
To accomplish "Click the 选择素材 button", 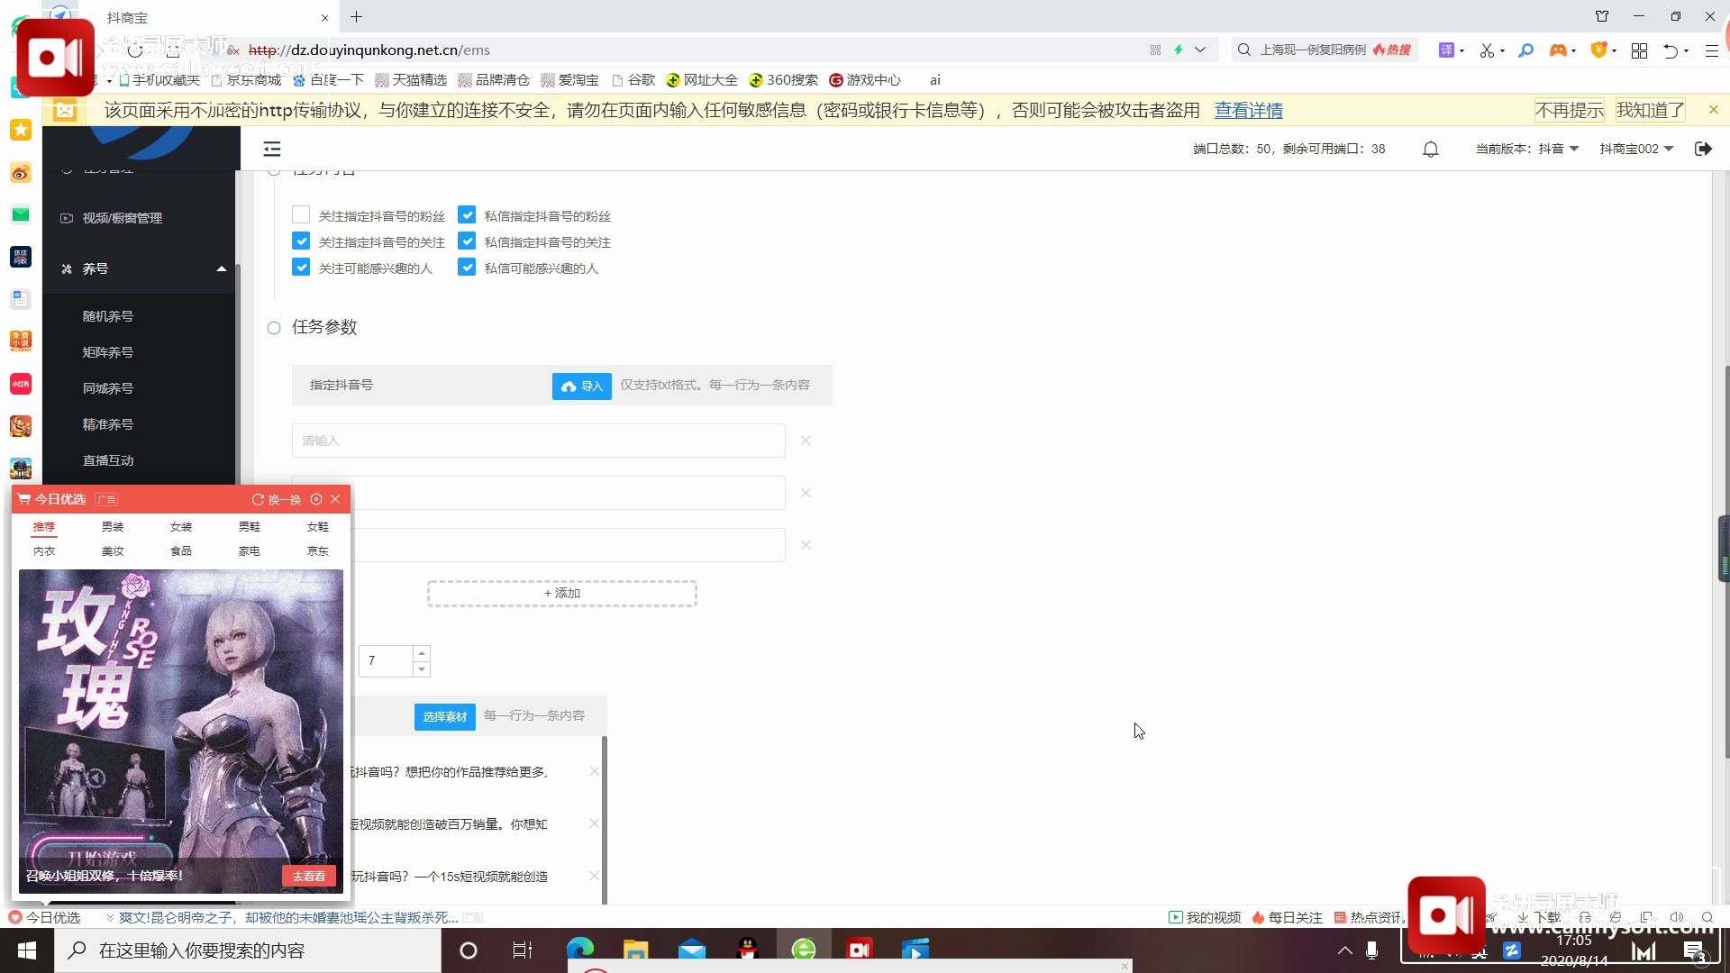I will pyautogui.click(x=444, y=716).
